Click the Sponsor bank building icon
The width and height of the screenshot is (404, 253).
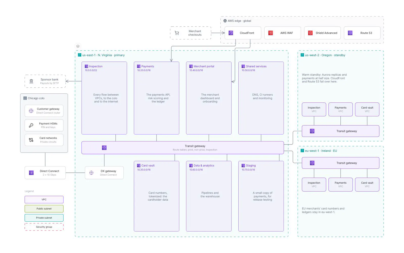(31, 81)
